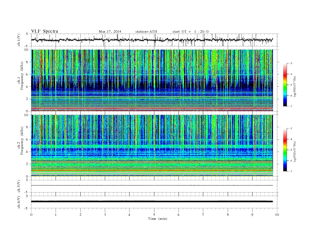The image size is (312, 241).
Task: Click the time axis tick label "7"
Action: point(203,215)
